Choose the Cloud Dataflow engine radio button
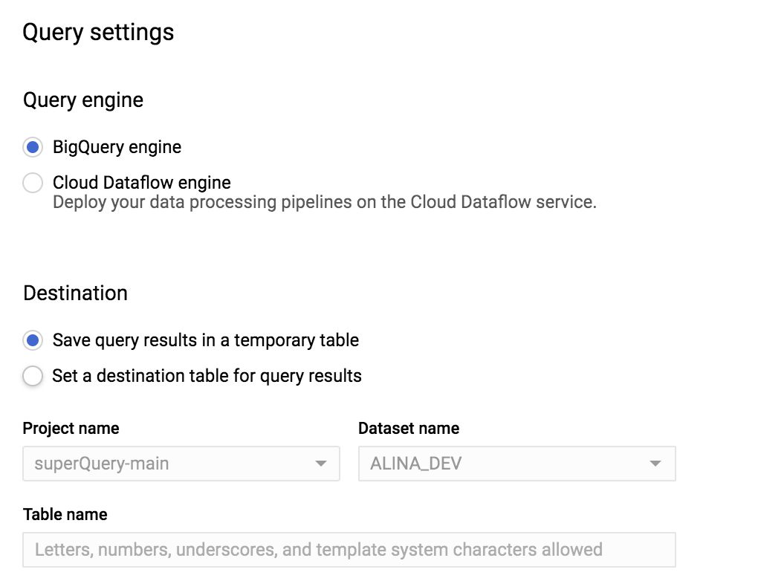The width and height of the screenshot is (761, 581). click(x=33, y=183)
